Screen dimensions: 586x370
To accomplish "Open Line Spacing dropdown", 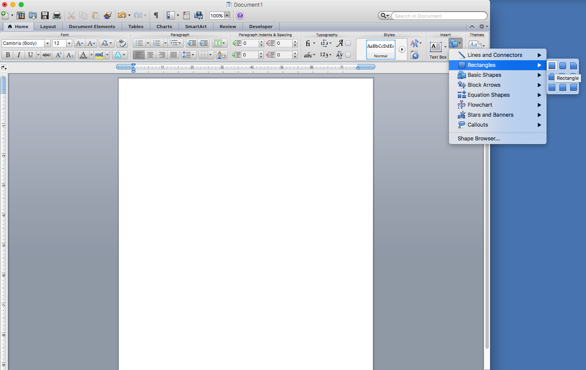I will pos(189,55).
